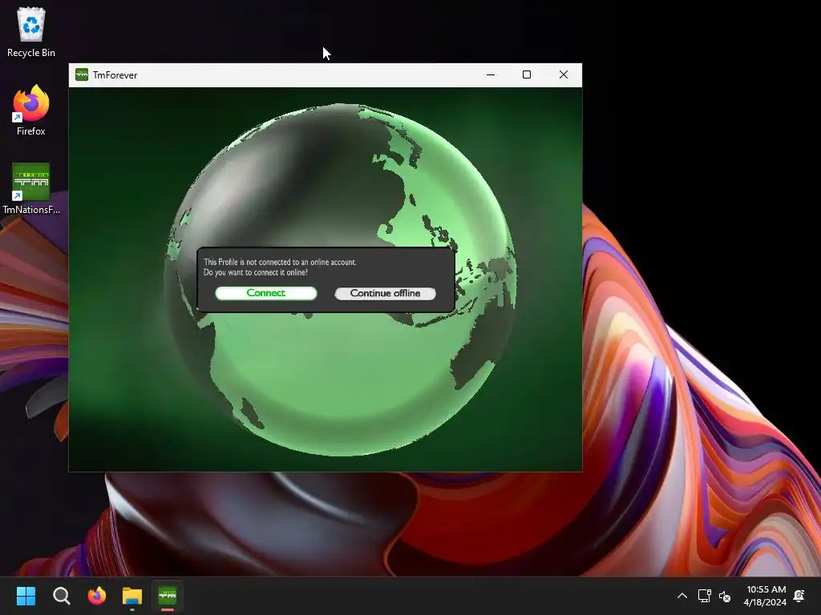
Task: Click the TmForever taskbar icon
Action: coord(168,596)
